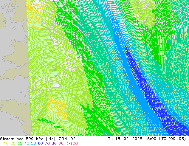This screenshot has height=146, width=189.
Task: Click the '>100' legend value in red
Action: point(72,143)
